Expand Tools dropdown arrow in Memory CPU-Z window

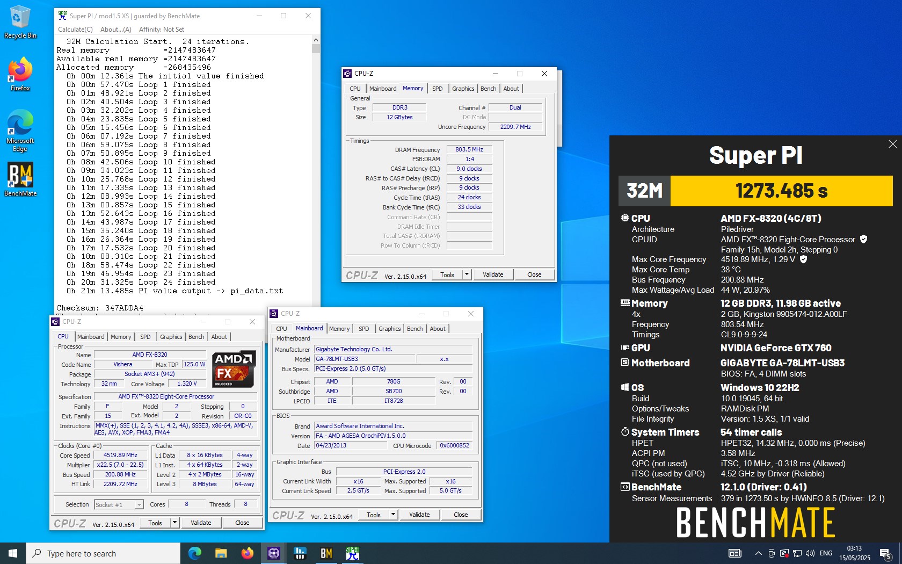pos(467,274)
